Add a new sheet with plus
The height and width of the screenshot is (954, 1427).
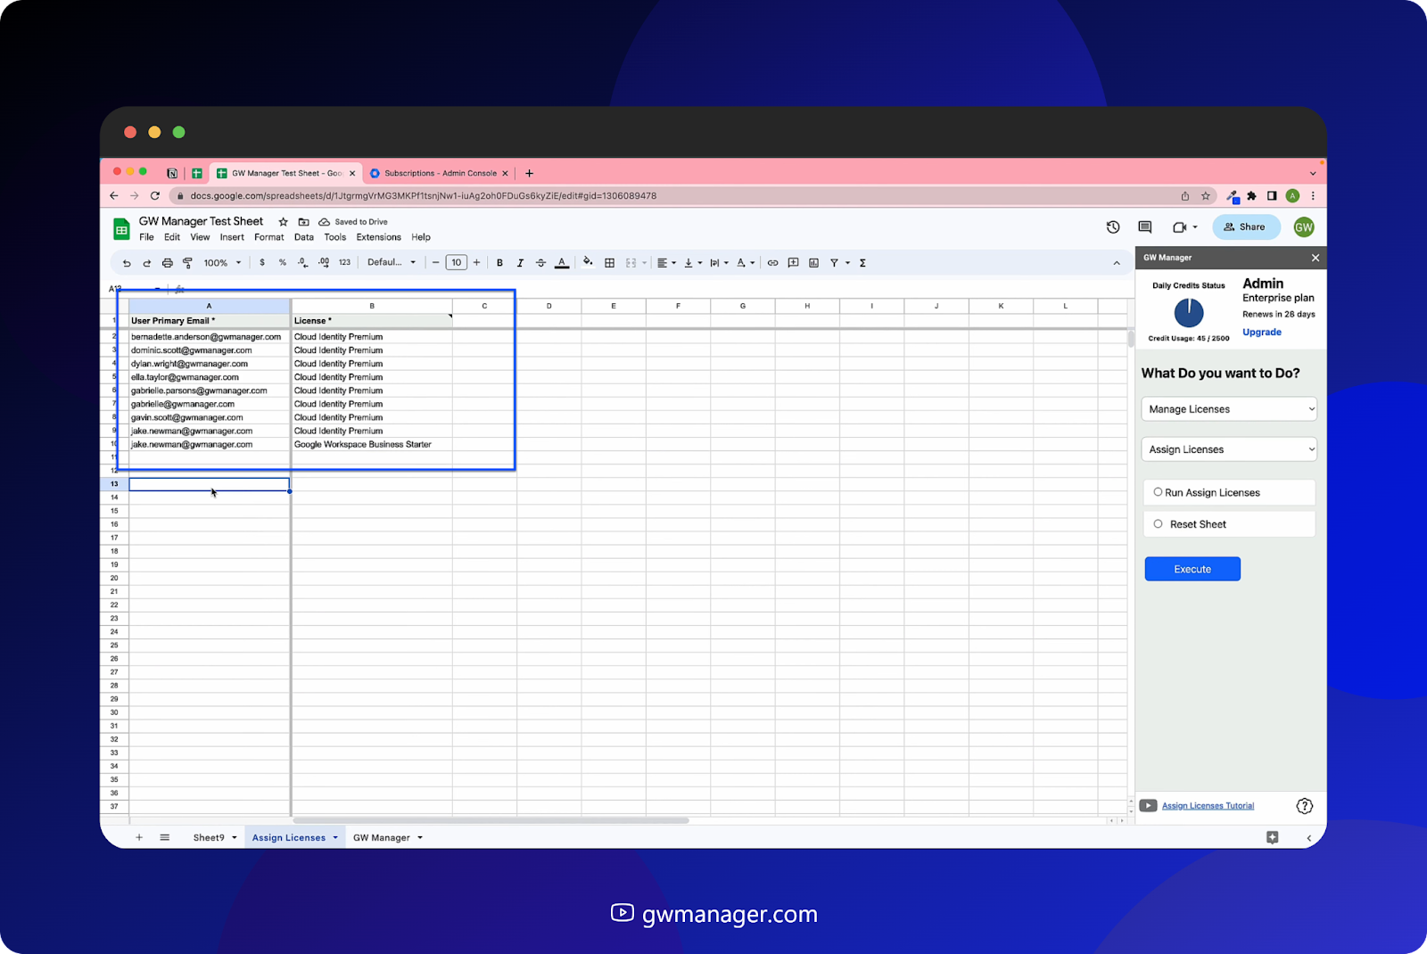139,837
